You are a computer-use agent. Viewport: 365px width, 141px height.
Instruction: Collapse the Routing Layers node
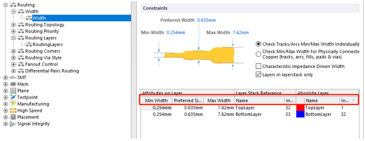[x=13, y=38]
